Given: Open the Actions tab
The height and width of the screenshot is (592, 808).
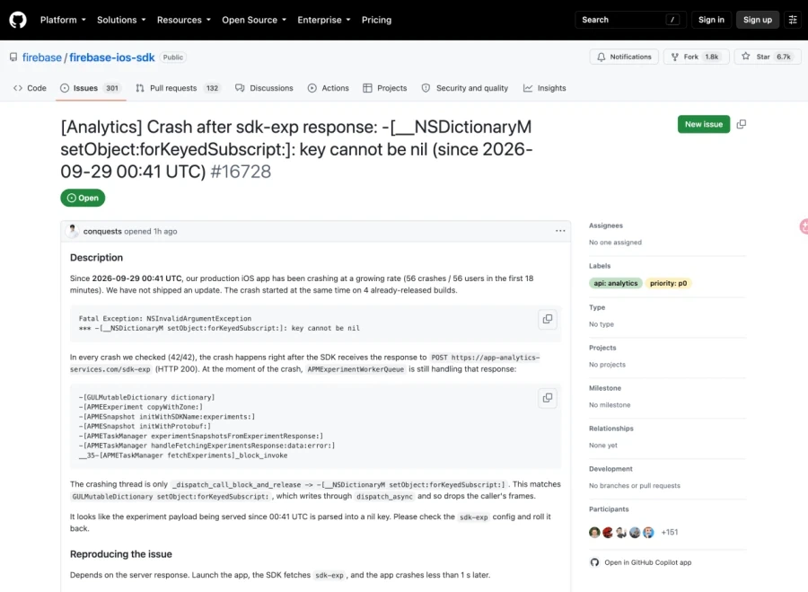Looking at the screenshot, I should (329, 88).
